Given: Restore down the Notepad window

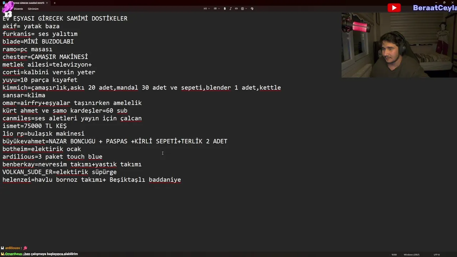Looking at the screenshot, I should (444, 2).
